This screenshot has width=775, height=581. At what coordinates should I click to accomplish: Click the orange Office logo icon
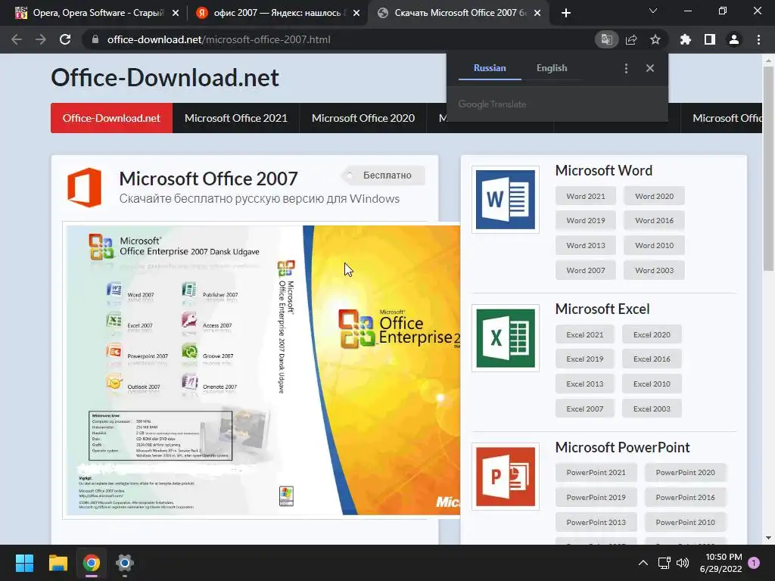(x=85, y=188)
